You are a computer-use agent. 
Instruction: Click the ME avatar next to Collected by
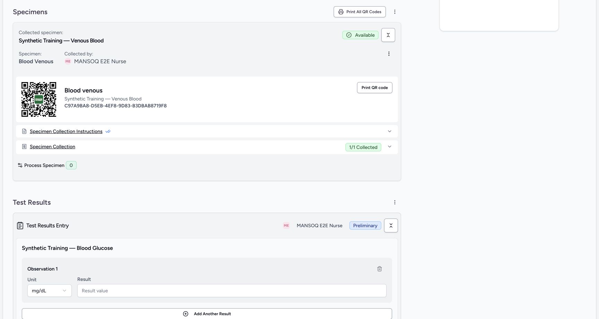click(x=68, y=61)
